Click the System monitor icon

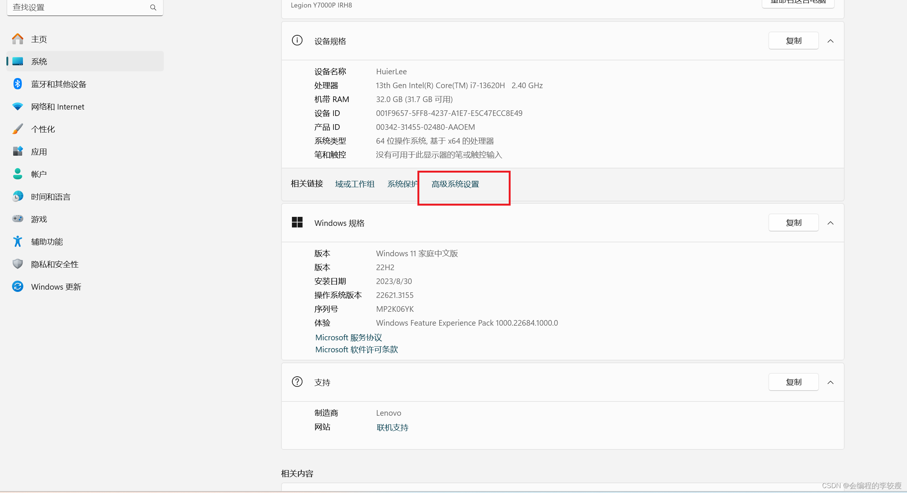18,61
